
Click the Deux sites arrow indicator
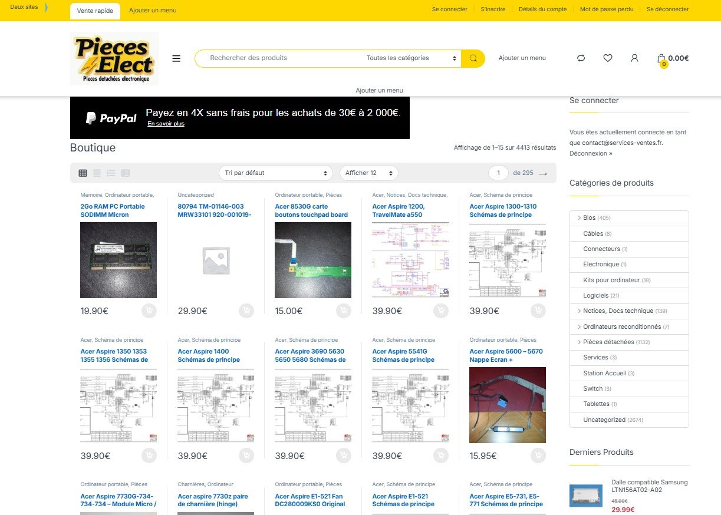coord(46,8)
